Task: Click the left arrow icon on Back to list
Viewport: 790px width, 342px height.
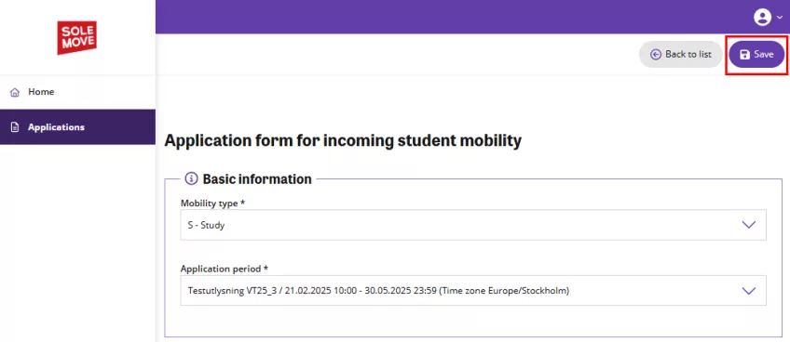Action: [x=656, y=54]
